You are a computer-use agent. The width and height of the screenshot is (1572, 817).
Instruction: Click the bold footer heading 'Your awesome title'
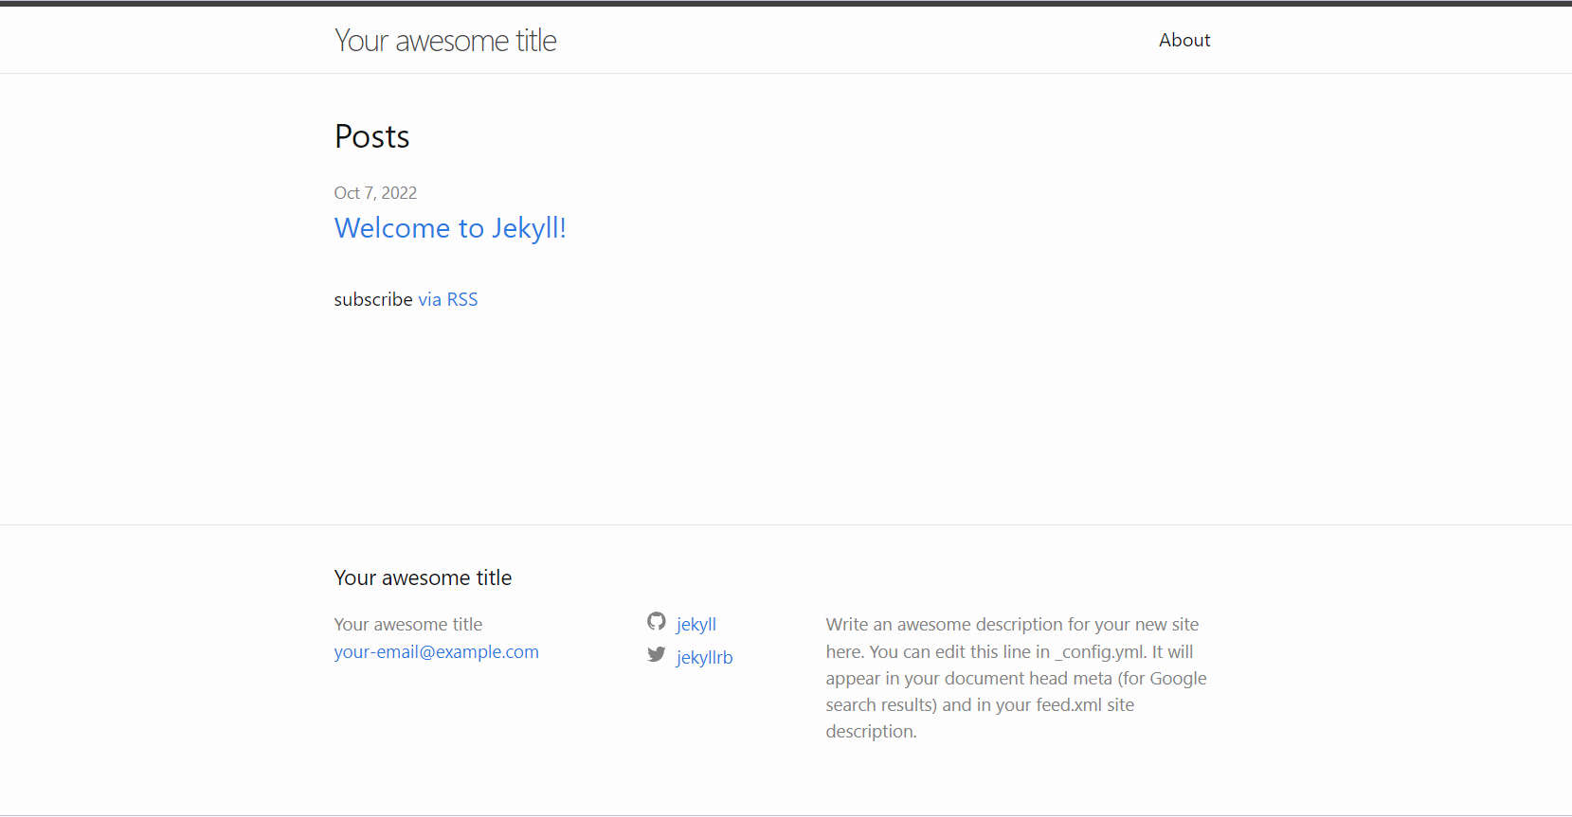423,577
